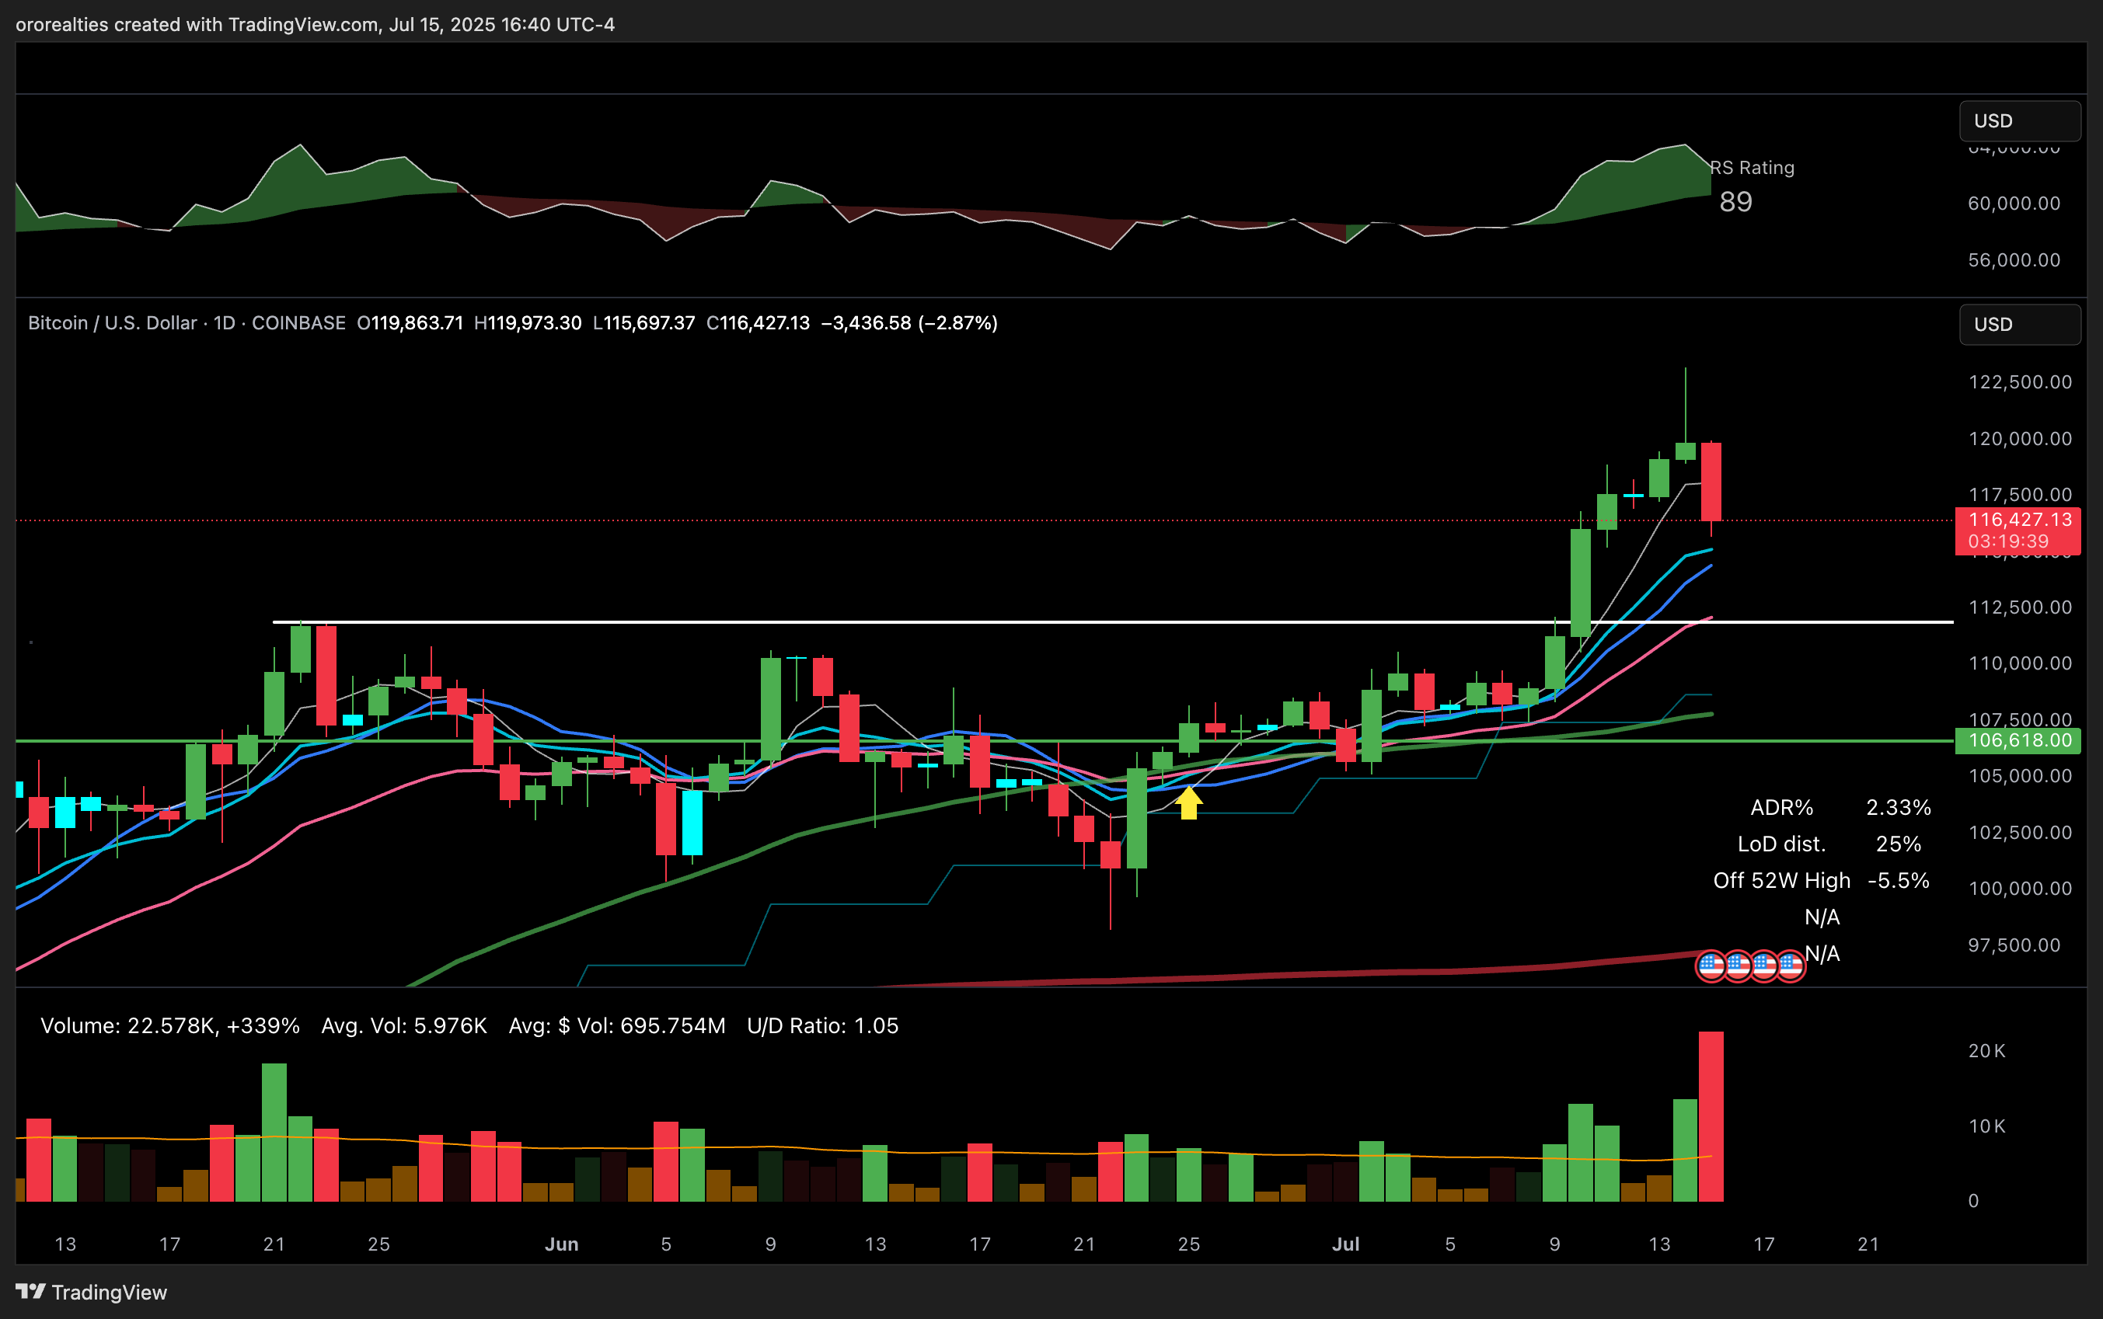Click the 120,000.00 price axis label

pos(2020,439)
